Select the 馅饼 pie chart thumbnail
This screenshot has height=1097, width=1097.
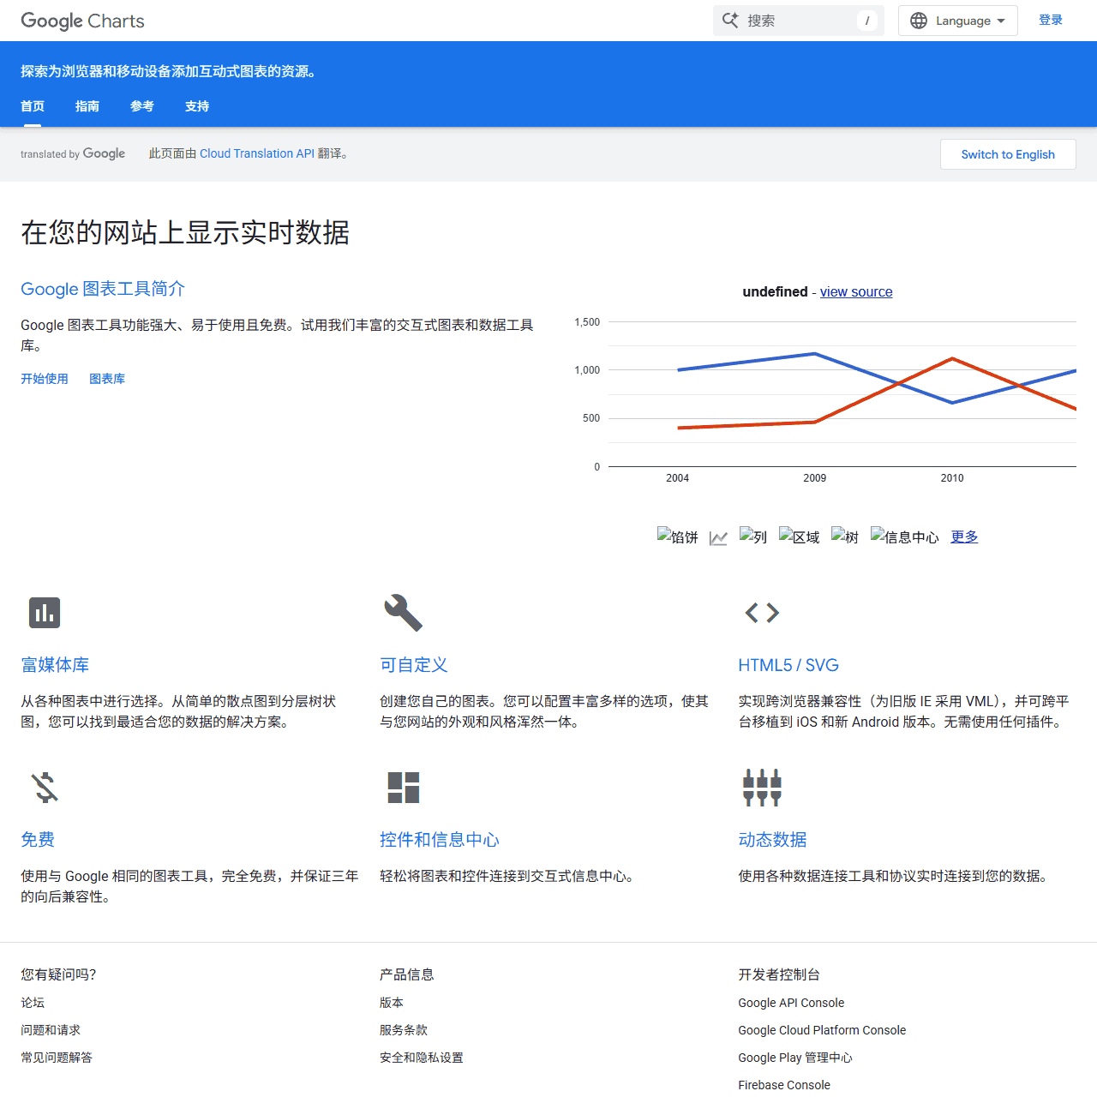(x=677, y=536)
